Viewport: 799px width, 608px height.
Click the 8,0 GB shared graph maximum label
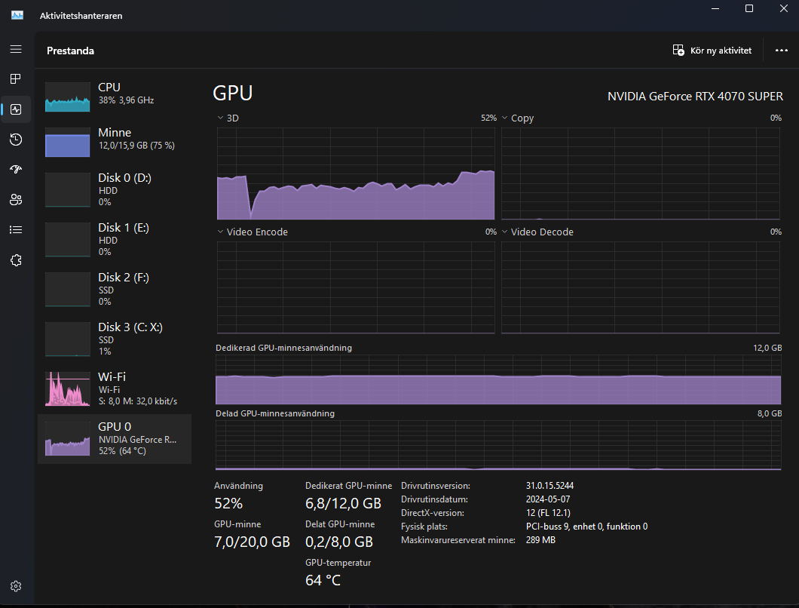769,413
